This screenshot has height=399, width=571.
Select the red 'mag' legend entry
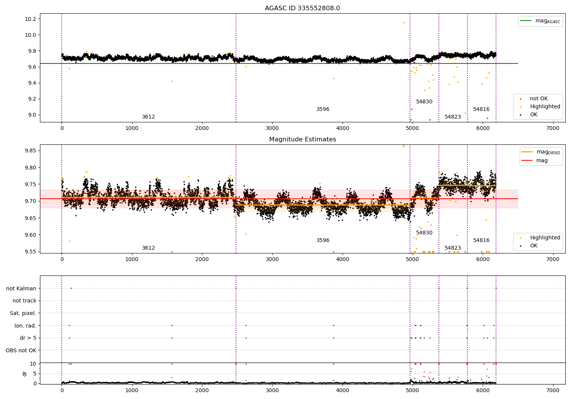tap(534, 161)
